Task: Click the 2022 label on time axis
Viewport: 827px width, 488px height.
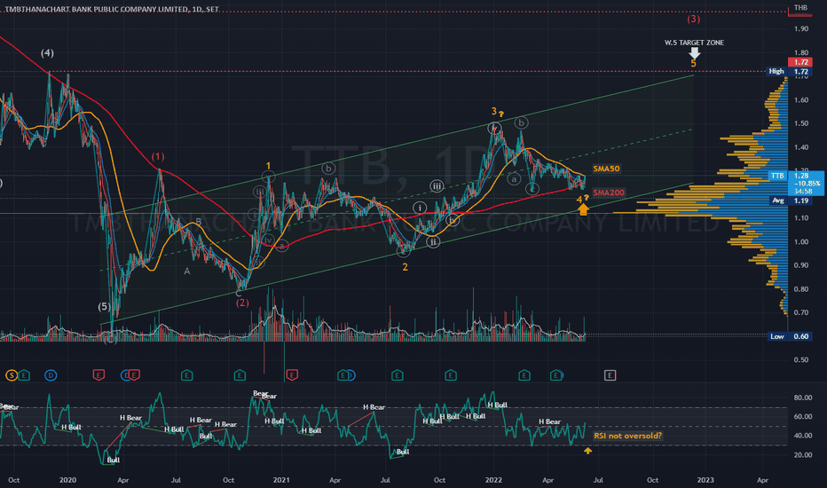Action: (493, 480)
